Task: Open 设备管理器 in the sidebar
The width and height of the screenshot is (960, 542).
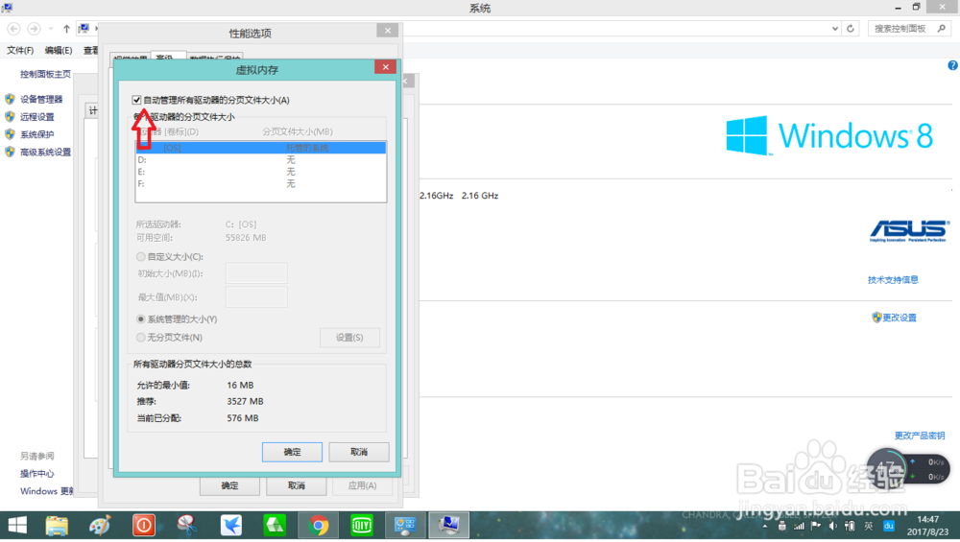Action: click(41, 99)
